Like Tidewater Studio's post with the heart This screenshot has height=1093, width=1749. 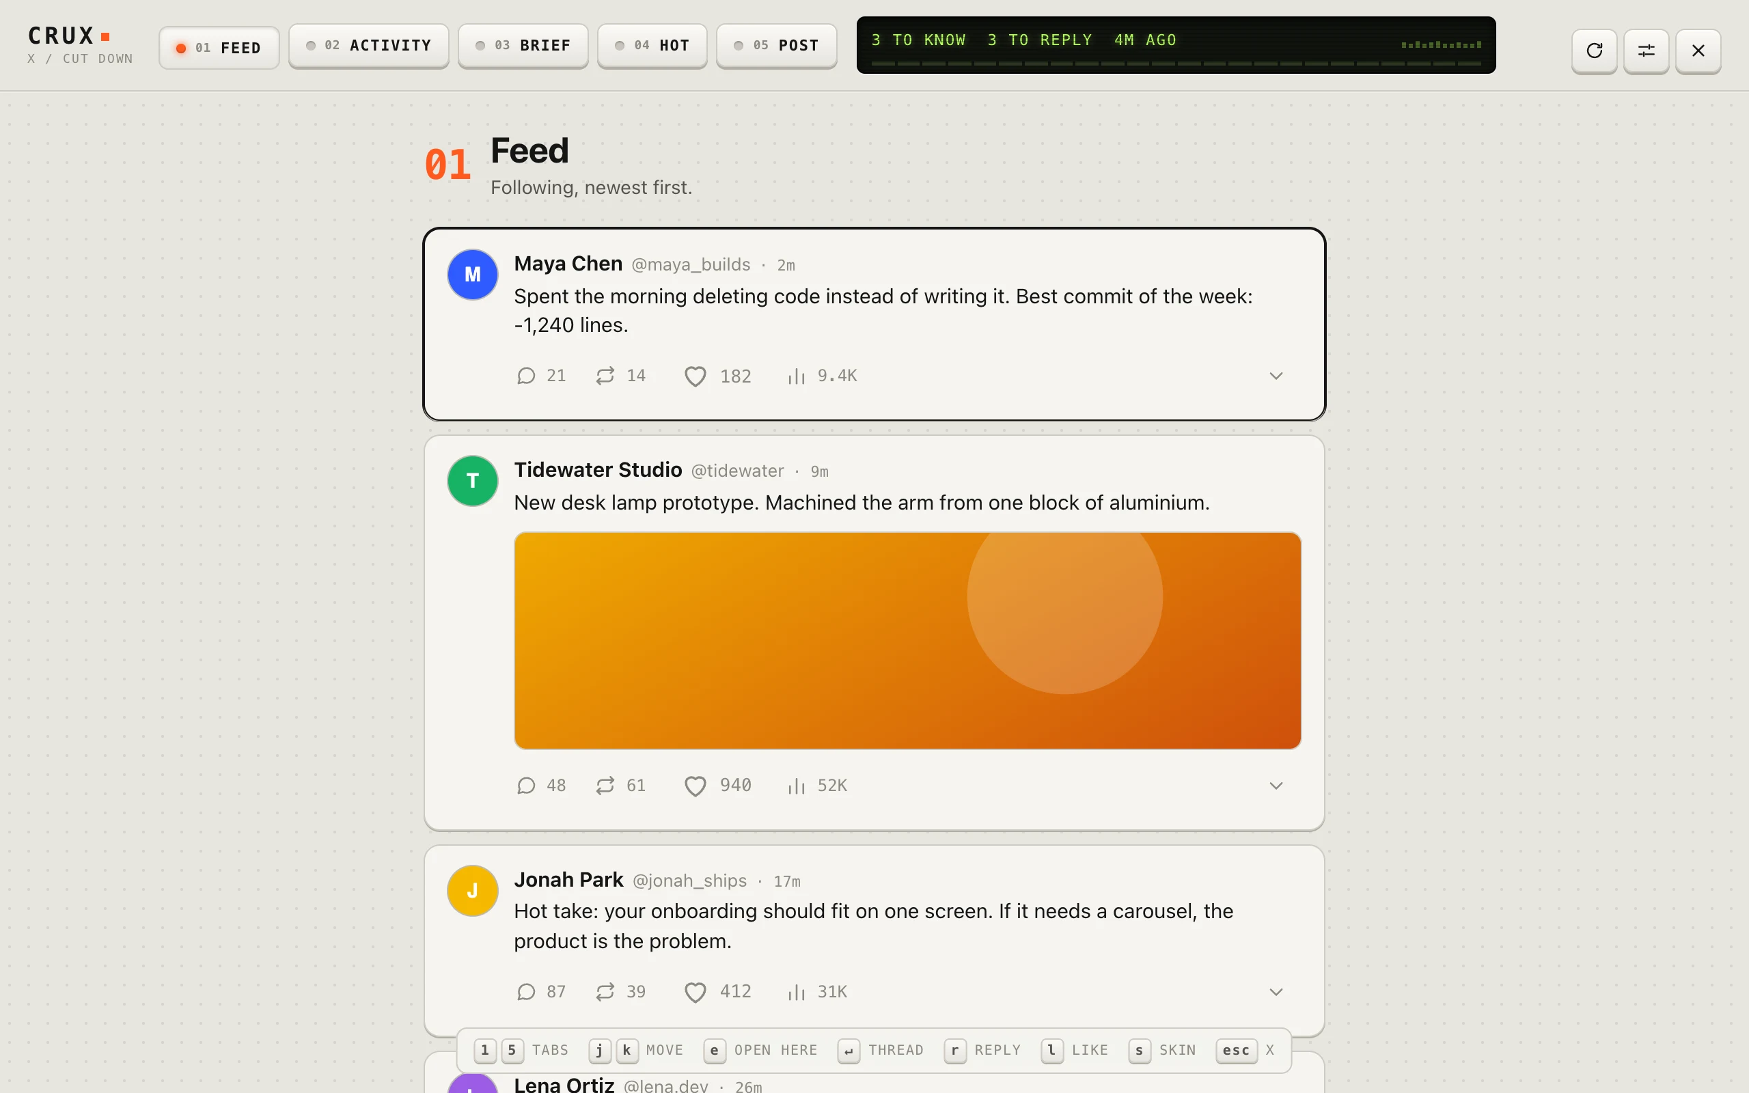(x=695, y=786)
